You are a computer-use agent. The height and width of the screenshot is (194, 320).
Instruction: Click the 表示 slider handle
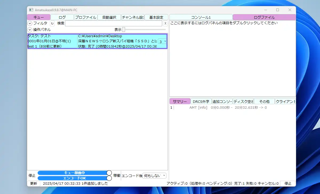[x=123, y=29]
